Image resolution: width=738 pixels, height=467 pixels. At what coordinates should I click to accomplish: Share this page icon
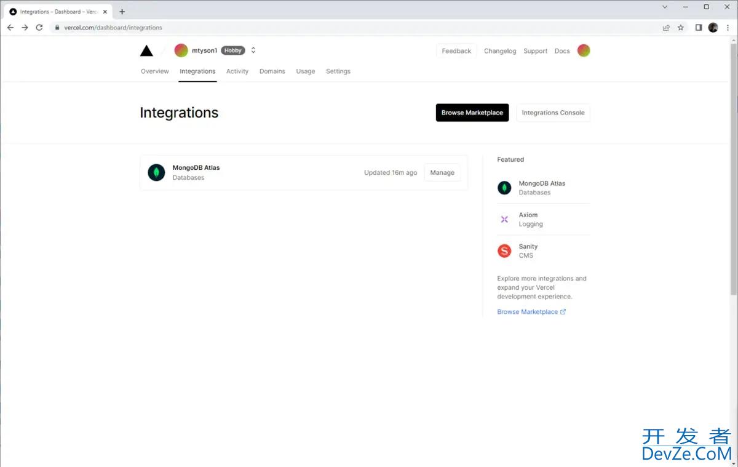point(666,28)
